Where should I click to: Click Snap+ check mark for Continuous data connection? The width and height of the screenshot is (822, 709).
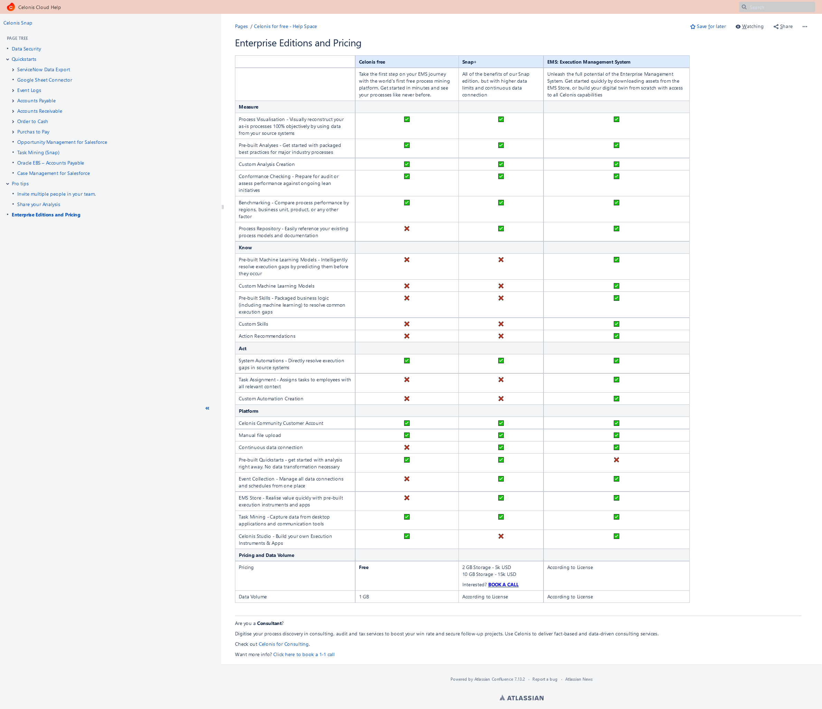pos(501,447)
